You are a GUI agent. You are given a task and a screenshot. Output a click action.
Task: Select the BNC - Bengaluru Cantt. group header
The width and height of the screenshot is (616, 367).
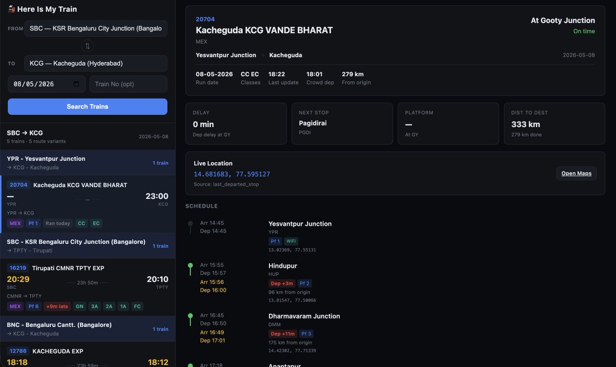87,329
